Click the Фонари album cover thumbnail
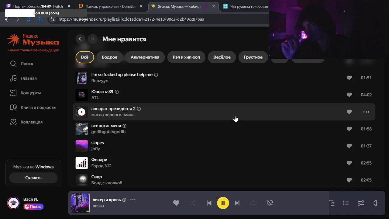Viewport: 389px width, 219px height. click(x=81, y=163)
